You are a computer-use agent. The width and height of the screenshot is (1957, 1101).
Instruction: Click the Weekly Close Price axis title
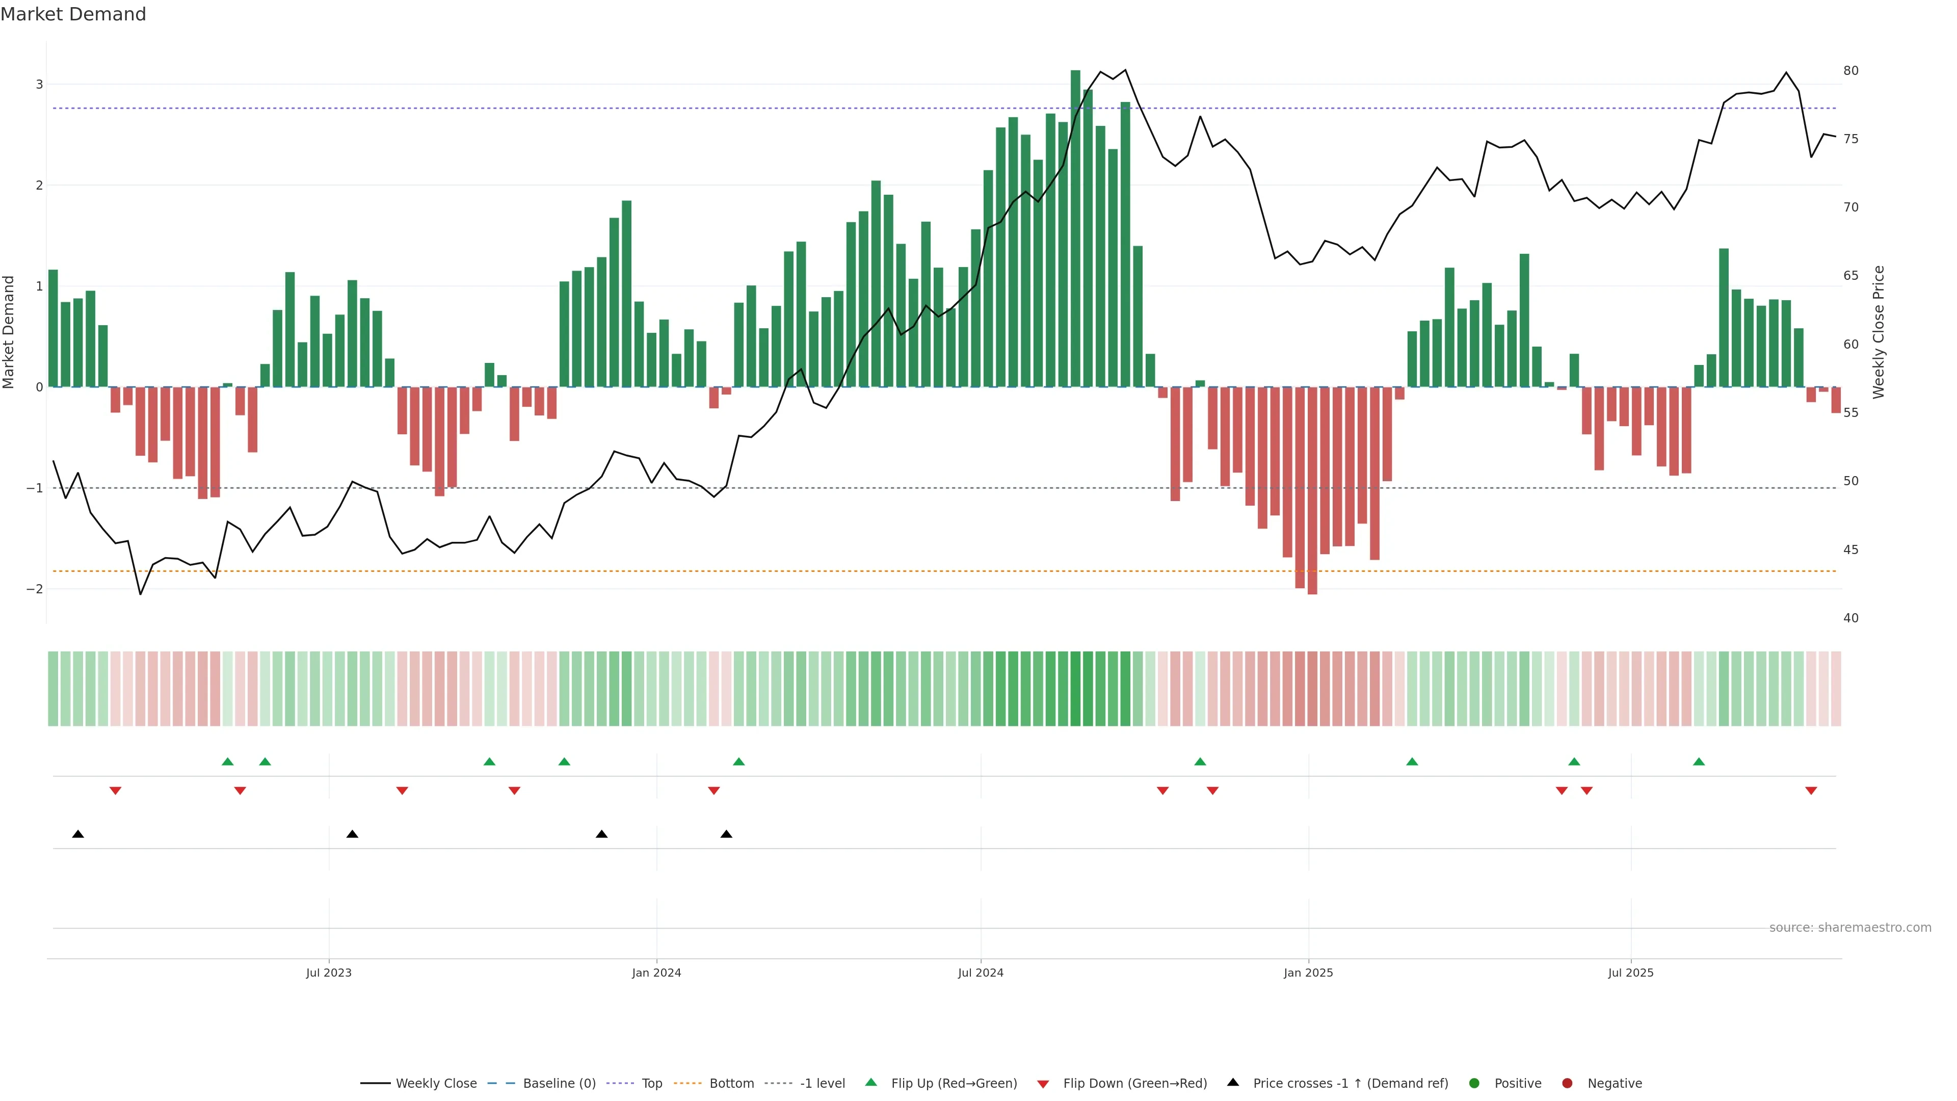tap(1878, 332)
